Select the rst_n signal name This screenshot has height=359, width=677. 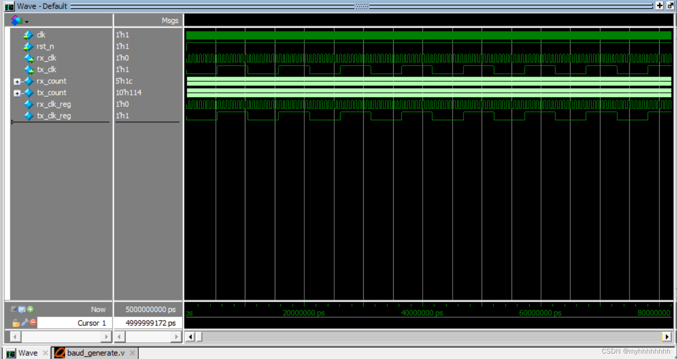tap(45, 47)
